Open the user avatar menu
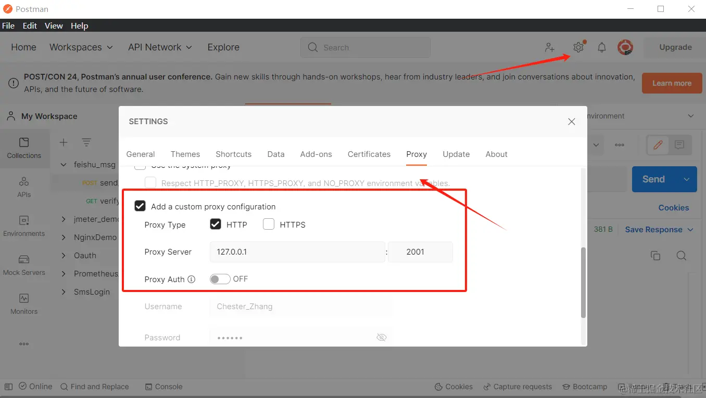 coord(625,47)
